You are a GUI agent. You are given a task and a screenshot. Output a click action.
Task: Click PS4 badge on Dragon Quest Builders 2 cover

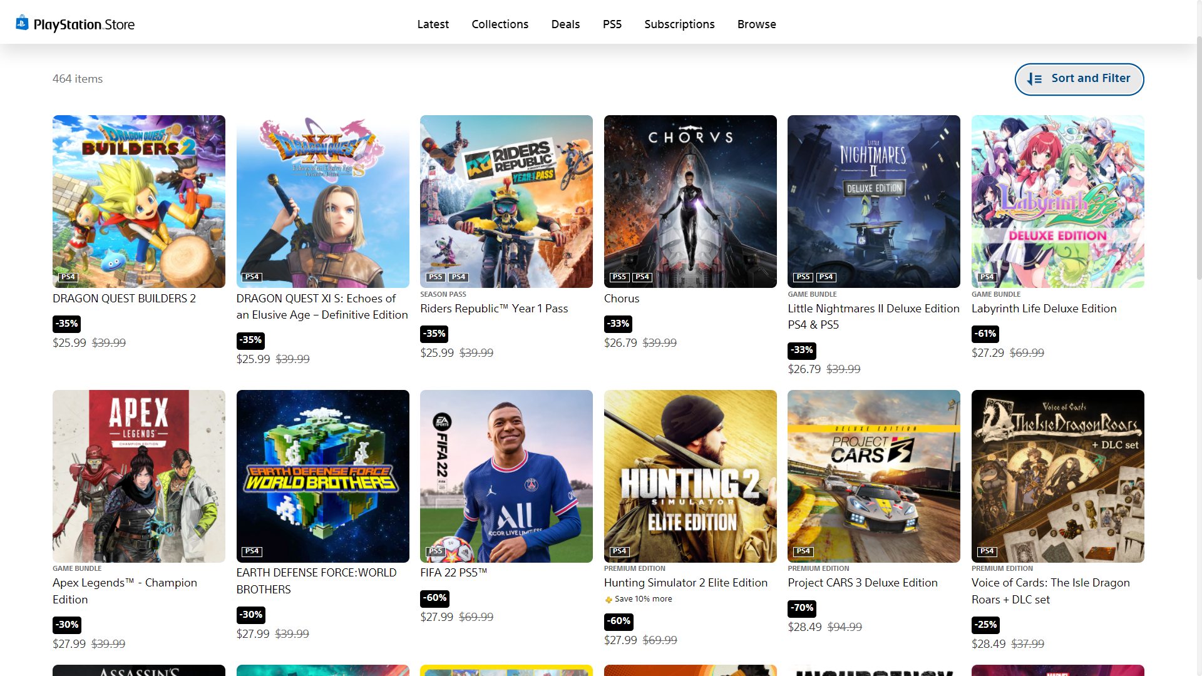click(68, 277)
